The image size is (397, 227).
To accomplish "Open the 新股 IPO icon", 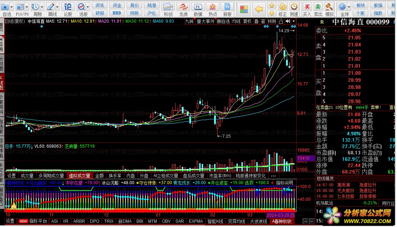I will point(227,7).
